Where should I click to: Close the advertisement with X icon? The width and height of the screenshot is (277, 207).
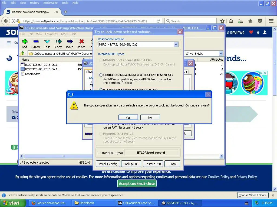(265, 73)
